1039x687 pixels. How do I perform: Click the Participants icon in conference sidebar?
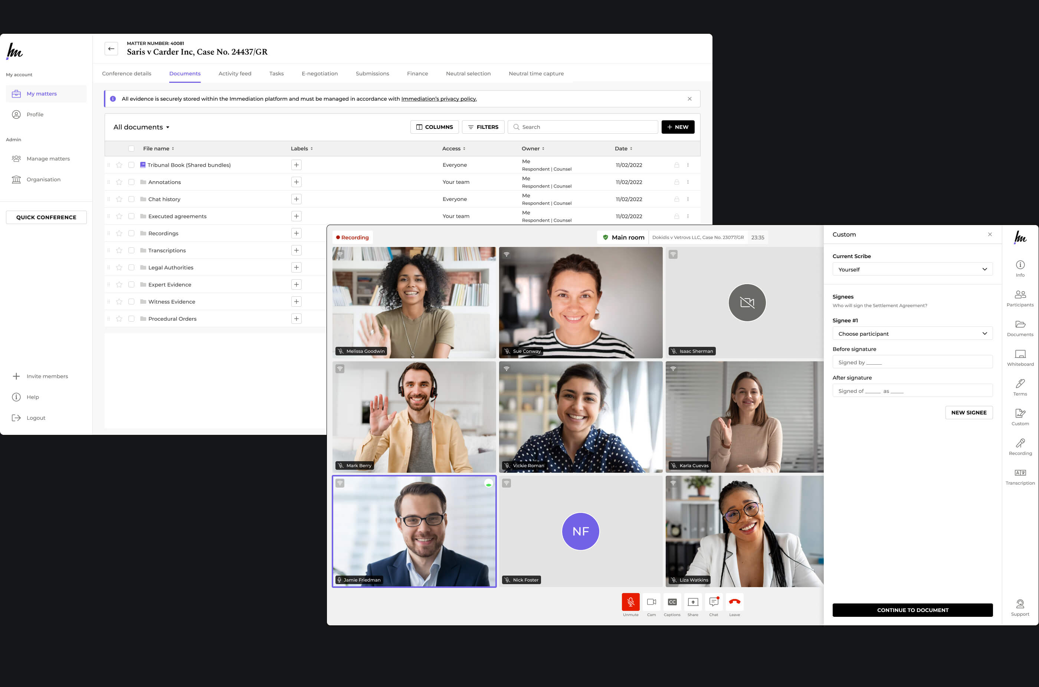[1020, 295]
